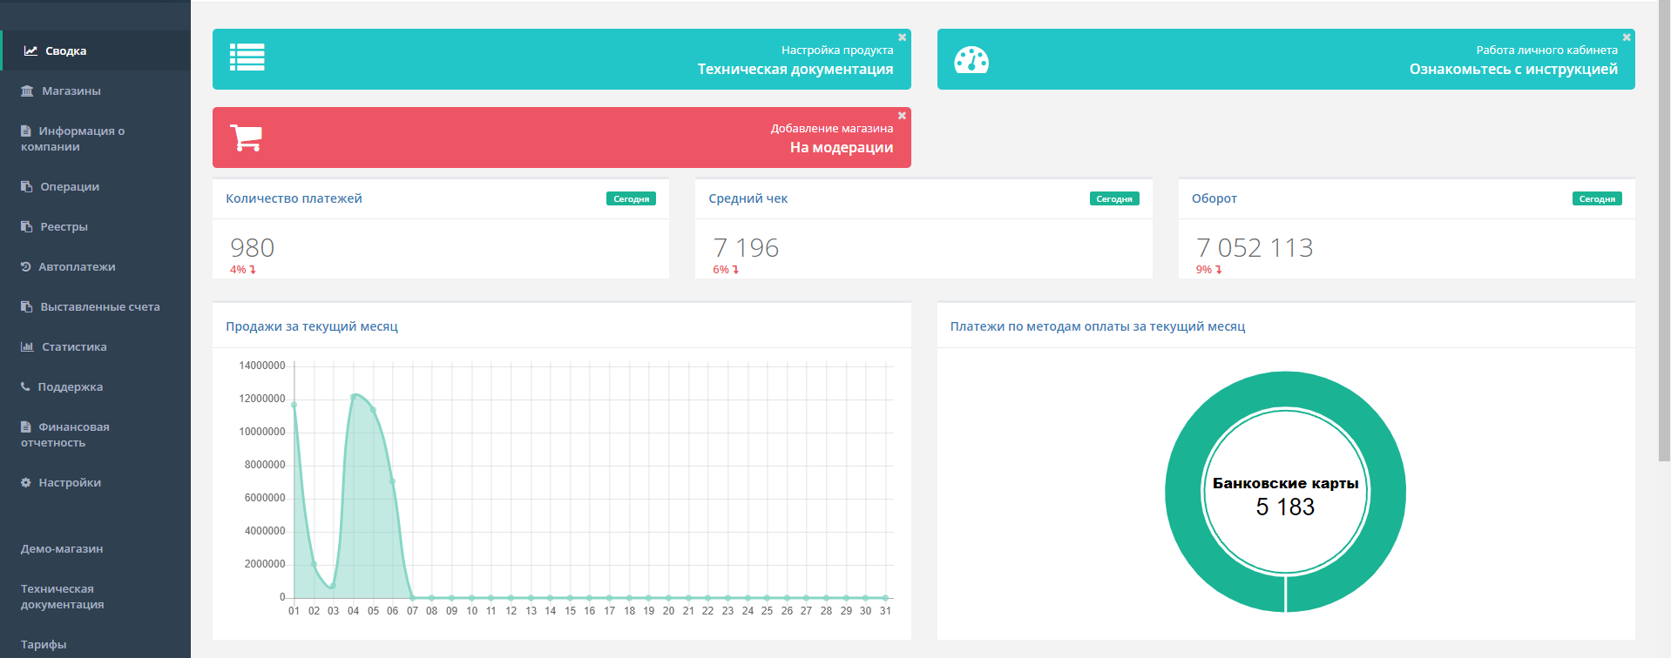1671x658 pixels.
Task: Click Банковские карты label in donut
Action: [1285, 483]
